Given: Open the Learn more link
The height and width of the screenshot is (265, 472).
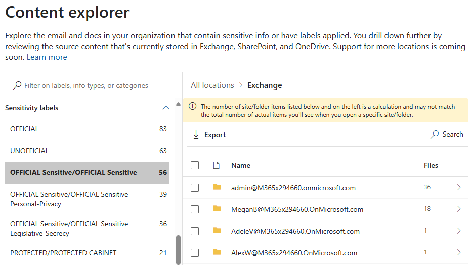Looking at the screenshot, I should [x=47, y=57].
